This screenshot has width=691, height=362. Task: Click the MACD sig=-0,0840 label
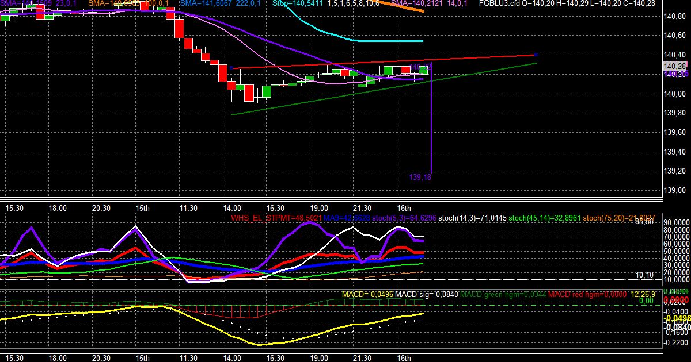pos(427,294)
